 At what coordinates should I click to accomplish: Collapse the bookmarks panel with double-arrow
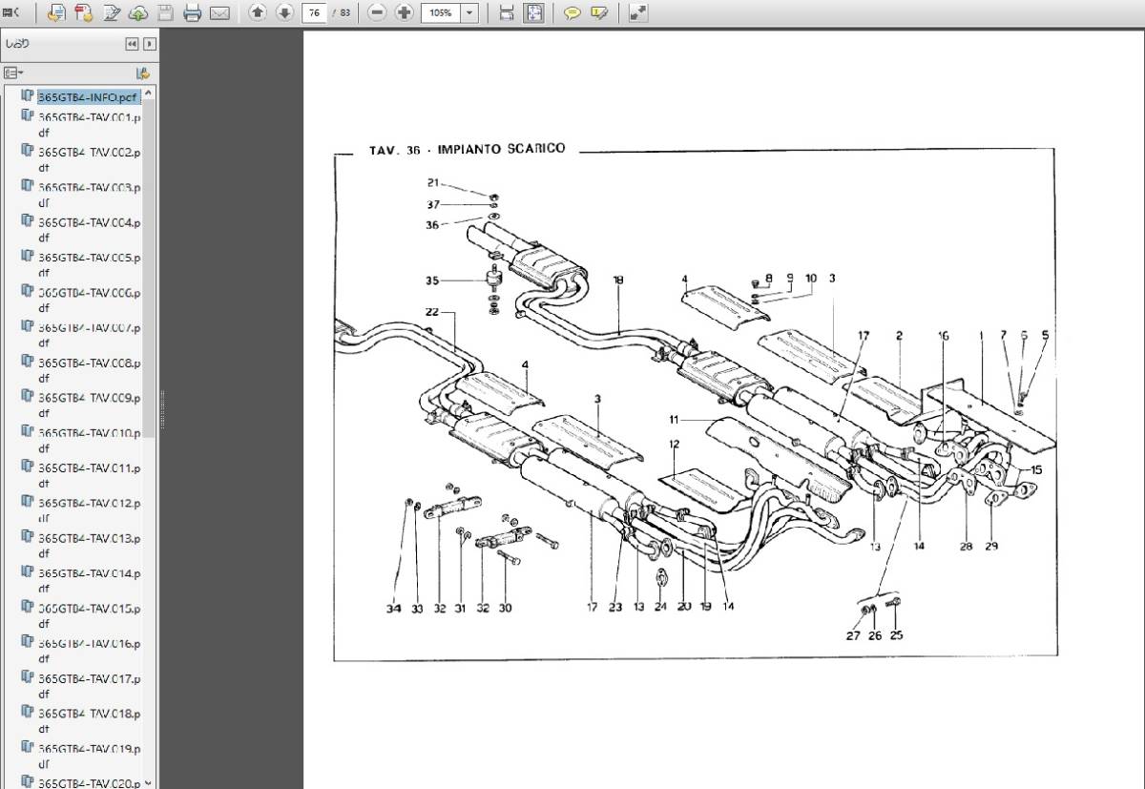coord(132,44)
